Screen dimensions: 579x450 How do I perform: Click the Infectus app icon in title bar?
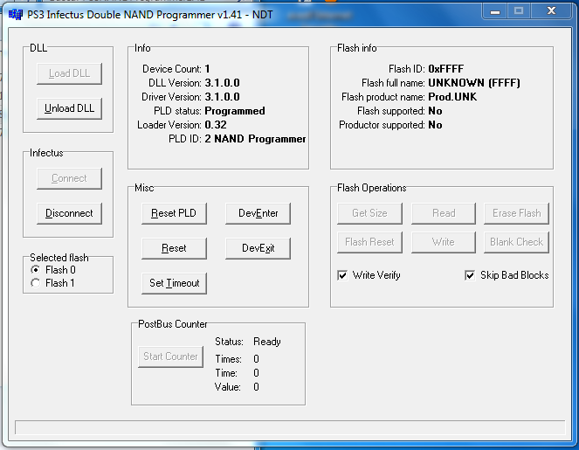(x=16, y=14)
